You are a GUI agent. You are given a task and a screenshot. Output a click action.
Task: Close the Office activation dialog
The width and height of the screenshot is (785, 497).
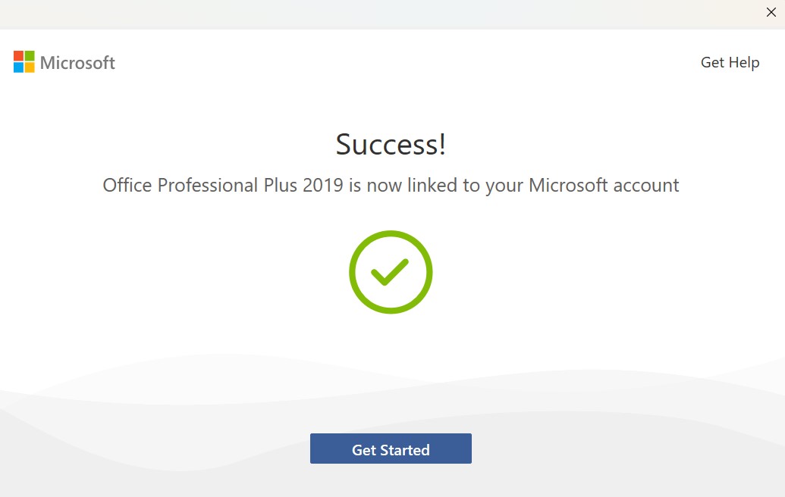[771, 12]
